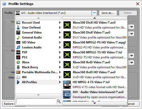Click the profile search input field
The image size is (142, 109).
[x=36, y=101]
